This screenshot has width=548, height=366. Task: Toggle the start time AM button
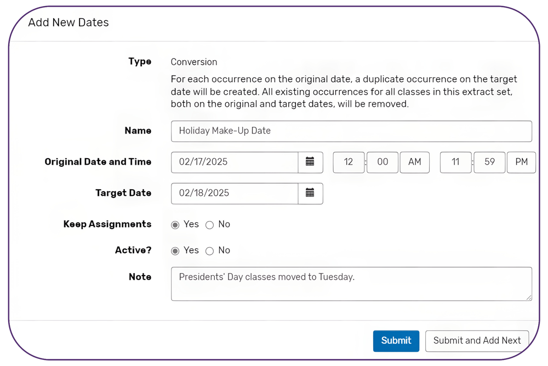(x=415, y=162)
